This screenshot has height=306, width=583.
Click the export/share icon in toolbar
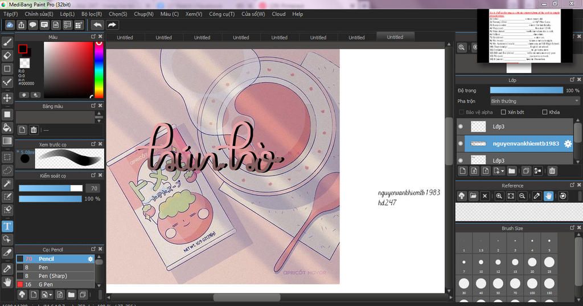[x=21, y=25]
